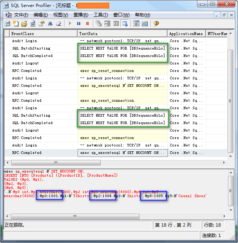The height and width of the screenshot is (243, 238).
Task: Click the down arrow of the event grid scrollbar
Action: click(x=231, y=157)
